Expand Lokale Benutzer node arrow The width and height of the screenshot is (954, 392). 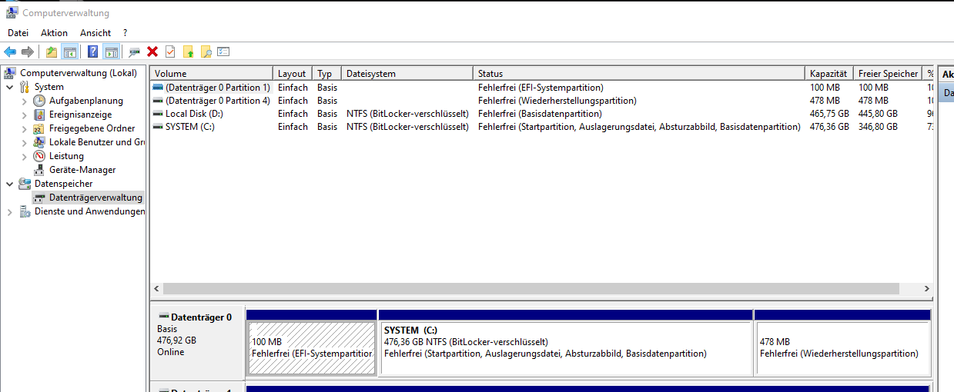24,142
